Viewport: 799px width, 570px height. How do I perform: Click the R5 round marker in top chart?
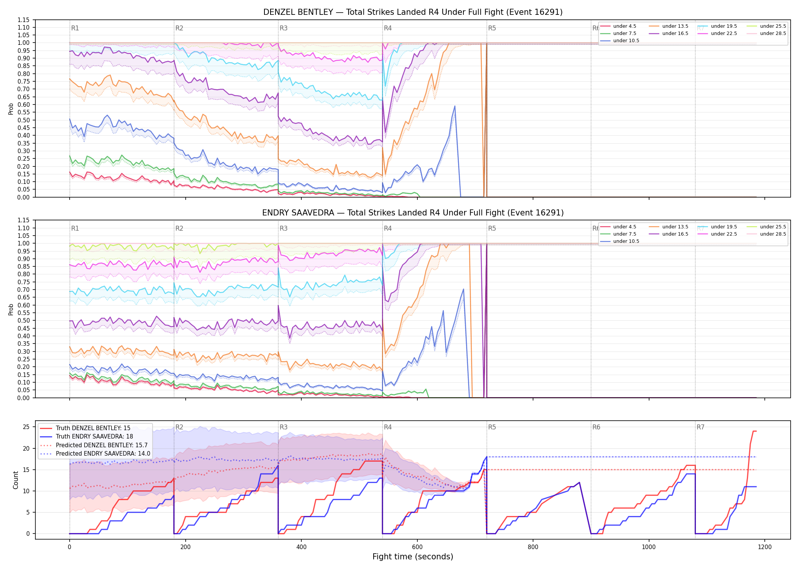click(x=492, y=28)
